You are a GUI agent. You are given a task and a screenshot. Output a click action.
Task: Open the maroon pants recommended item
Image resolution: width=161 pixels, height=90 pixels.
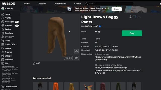[x=103, y=86]
